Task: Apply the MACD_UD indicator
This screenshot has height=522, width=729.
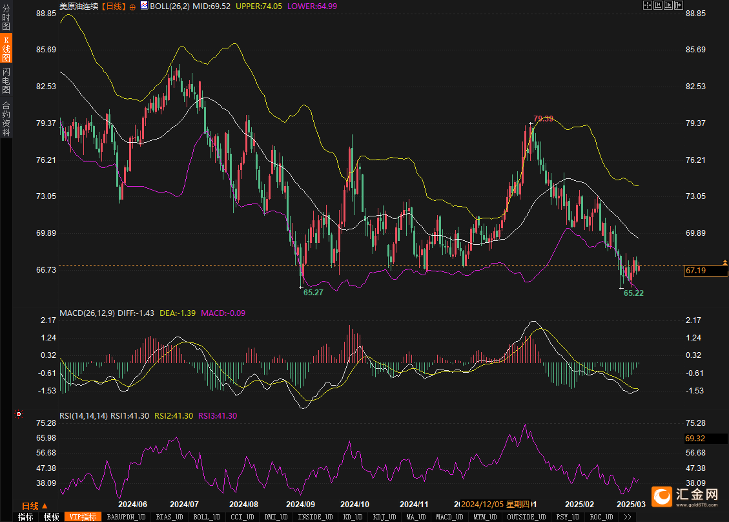Action: [449, 517]
